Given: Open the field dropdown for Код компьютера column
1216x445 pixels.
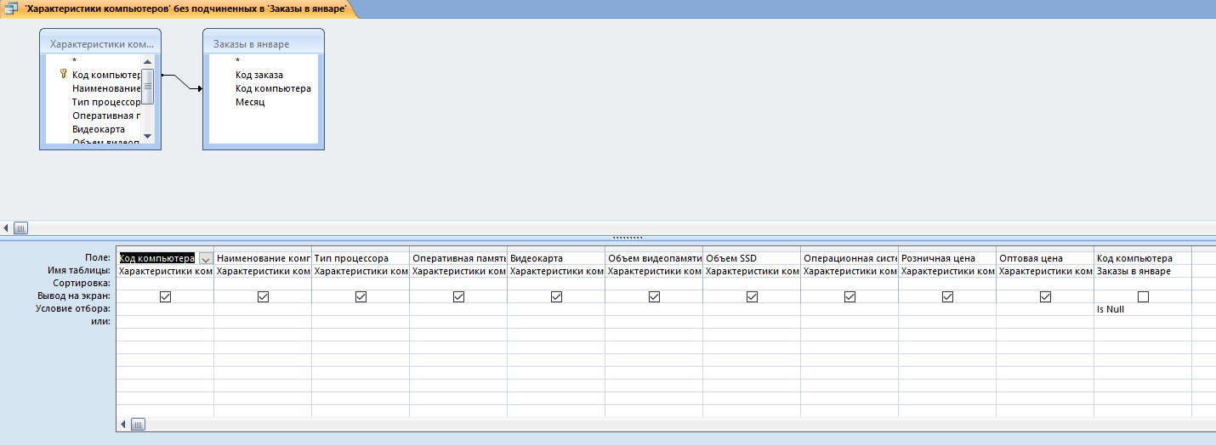Looking at the screenshot, I should pos(206,258).
